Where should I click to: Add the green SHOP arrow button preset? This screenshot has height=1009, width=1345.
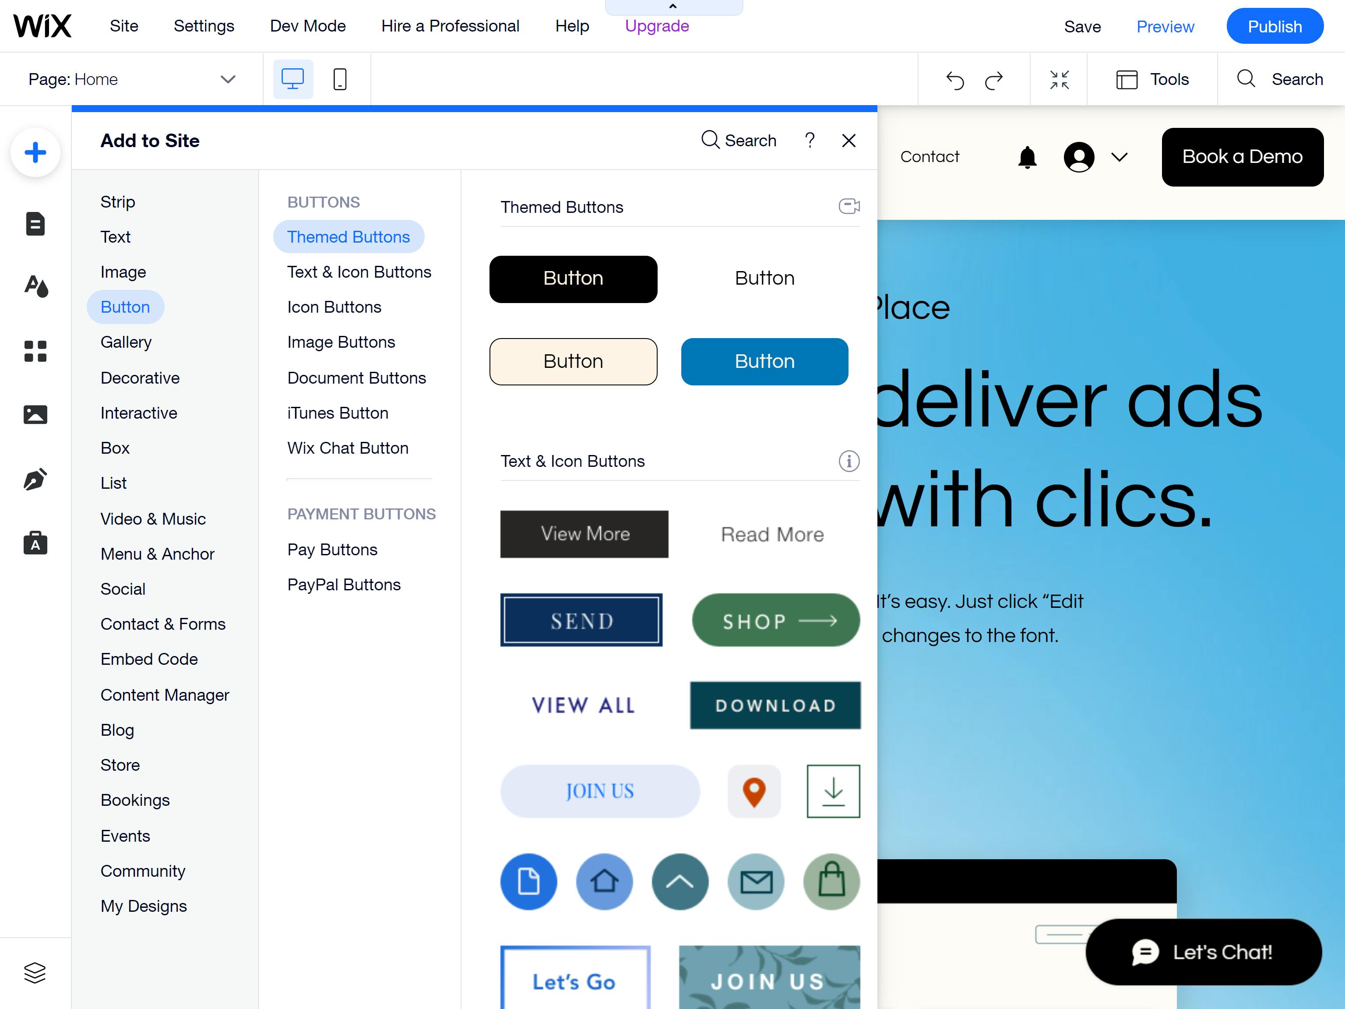click(x=776, y=621)
